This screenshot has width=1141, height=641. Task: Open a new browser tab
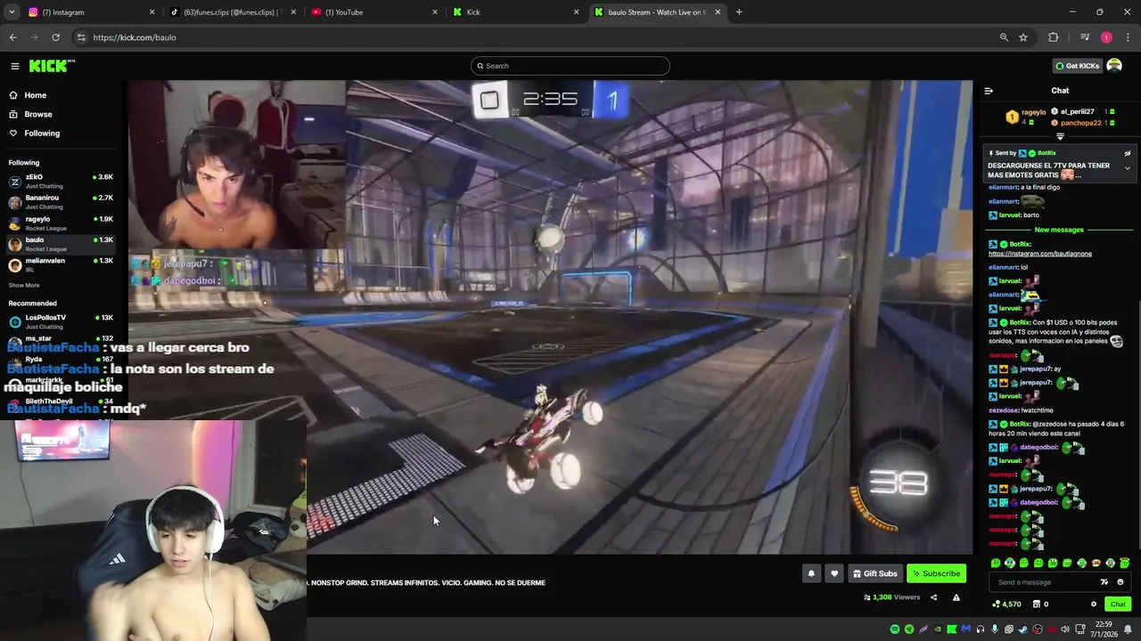739,12
